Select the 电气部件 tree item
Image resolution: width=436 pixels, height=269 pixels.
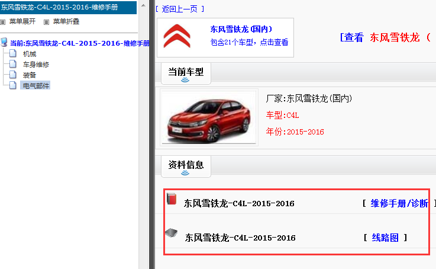pos(35,85)
